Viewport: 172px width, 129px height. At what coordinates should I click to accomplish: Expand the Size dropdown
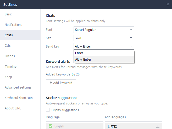(104, 38)
